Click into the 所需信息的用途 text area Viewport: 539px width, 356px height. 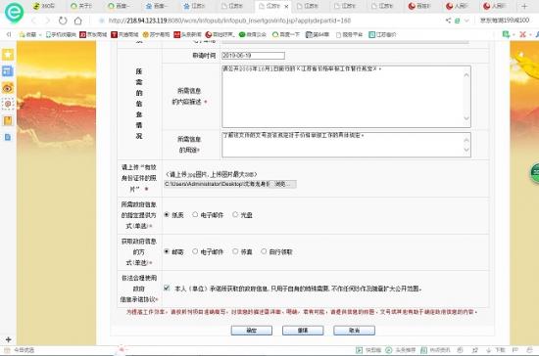[x=346, y=145]
